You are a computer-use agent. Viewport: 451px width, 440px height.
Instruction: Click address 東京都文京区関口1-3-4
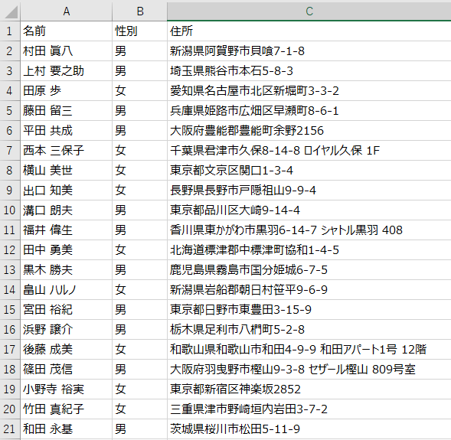[309, 170]
